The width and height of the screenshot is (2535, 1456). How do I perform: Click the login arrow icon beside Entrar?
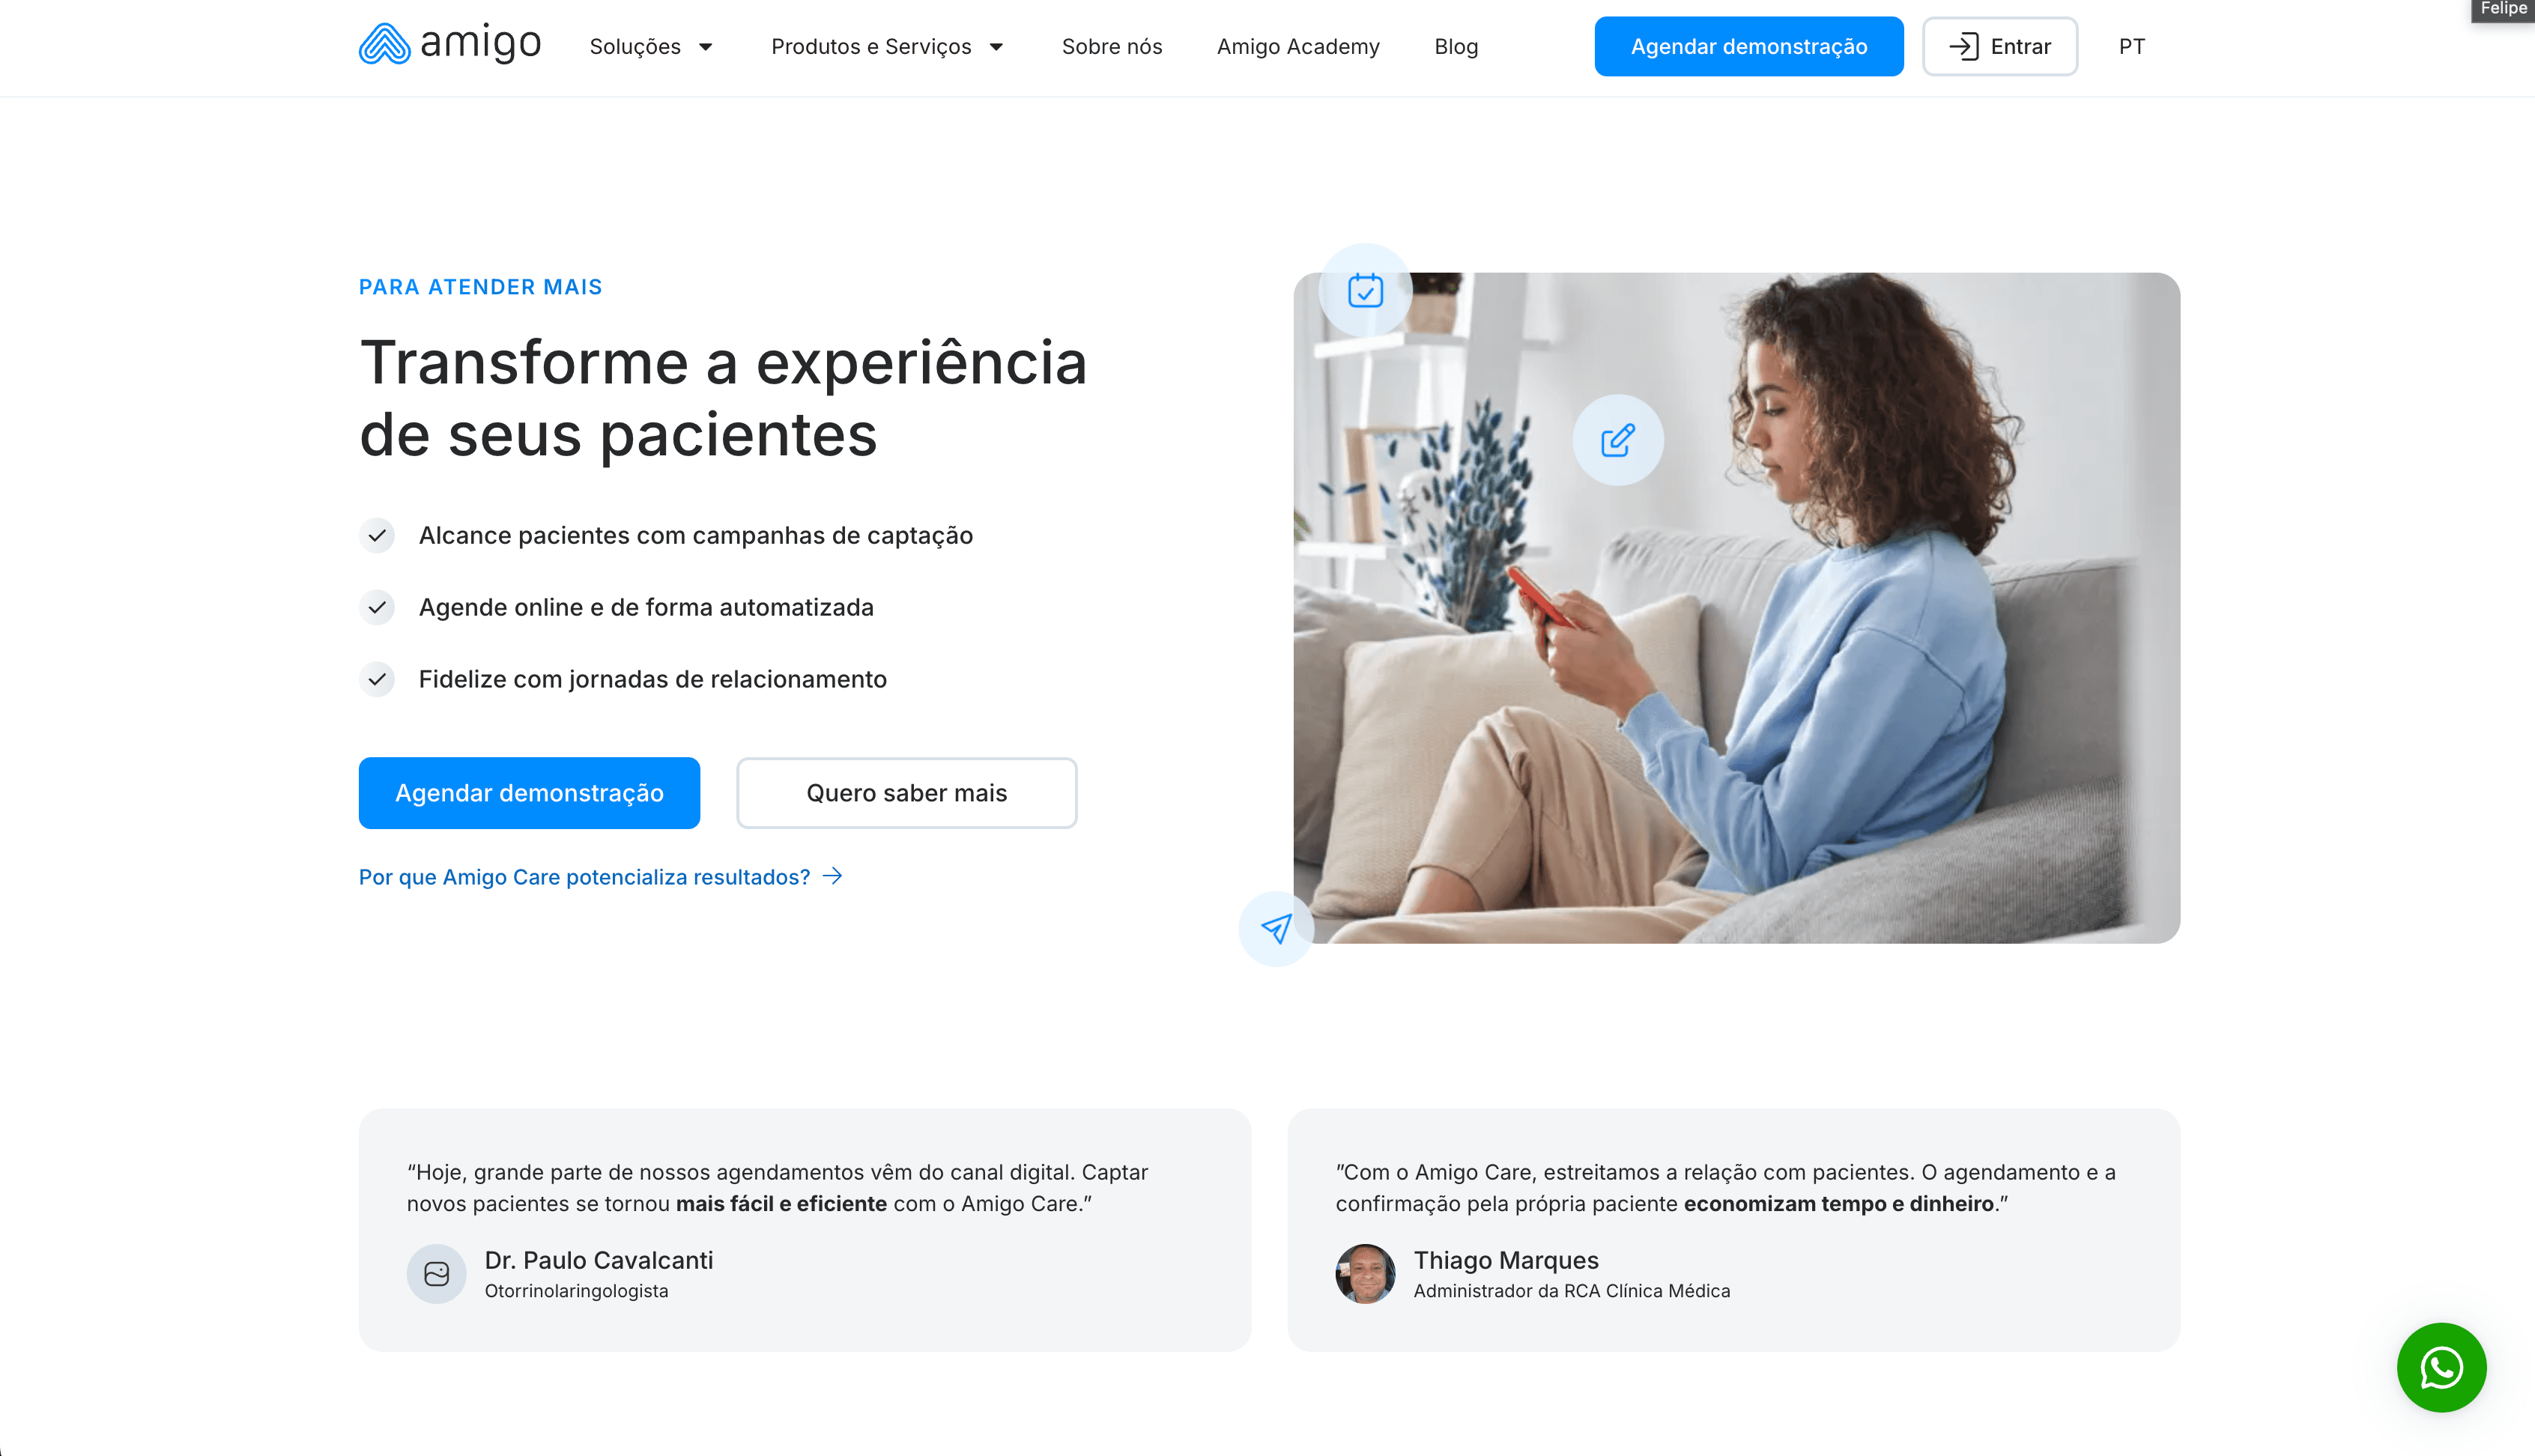(x=1963, y=46)
